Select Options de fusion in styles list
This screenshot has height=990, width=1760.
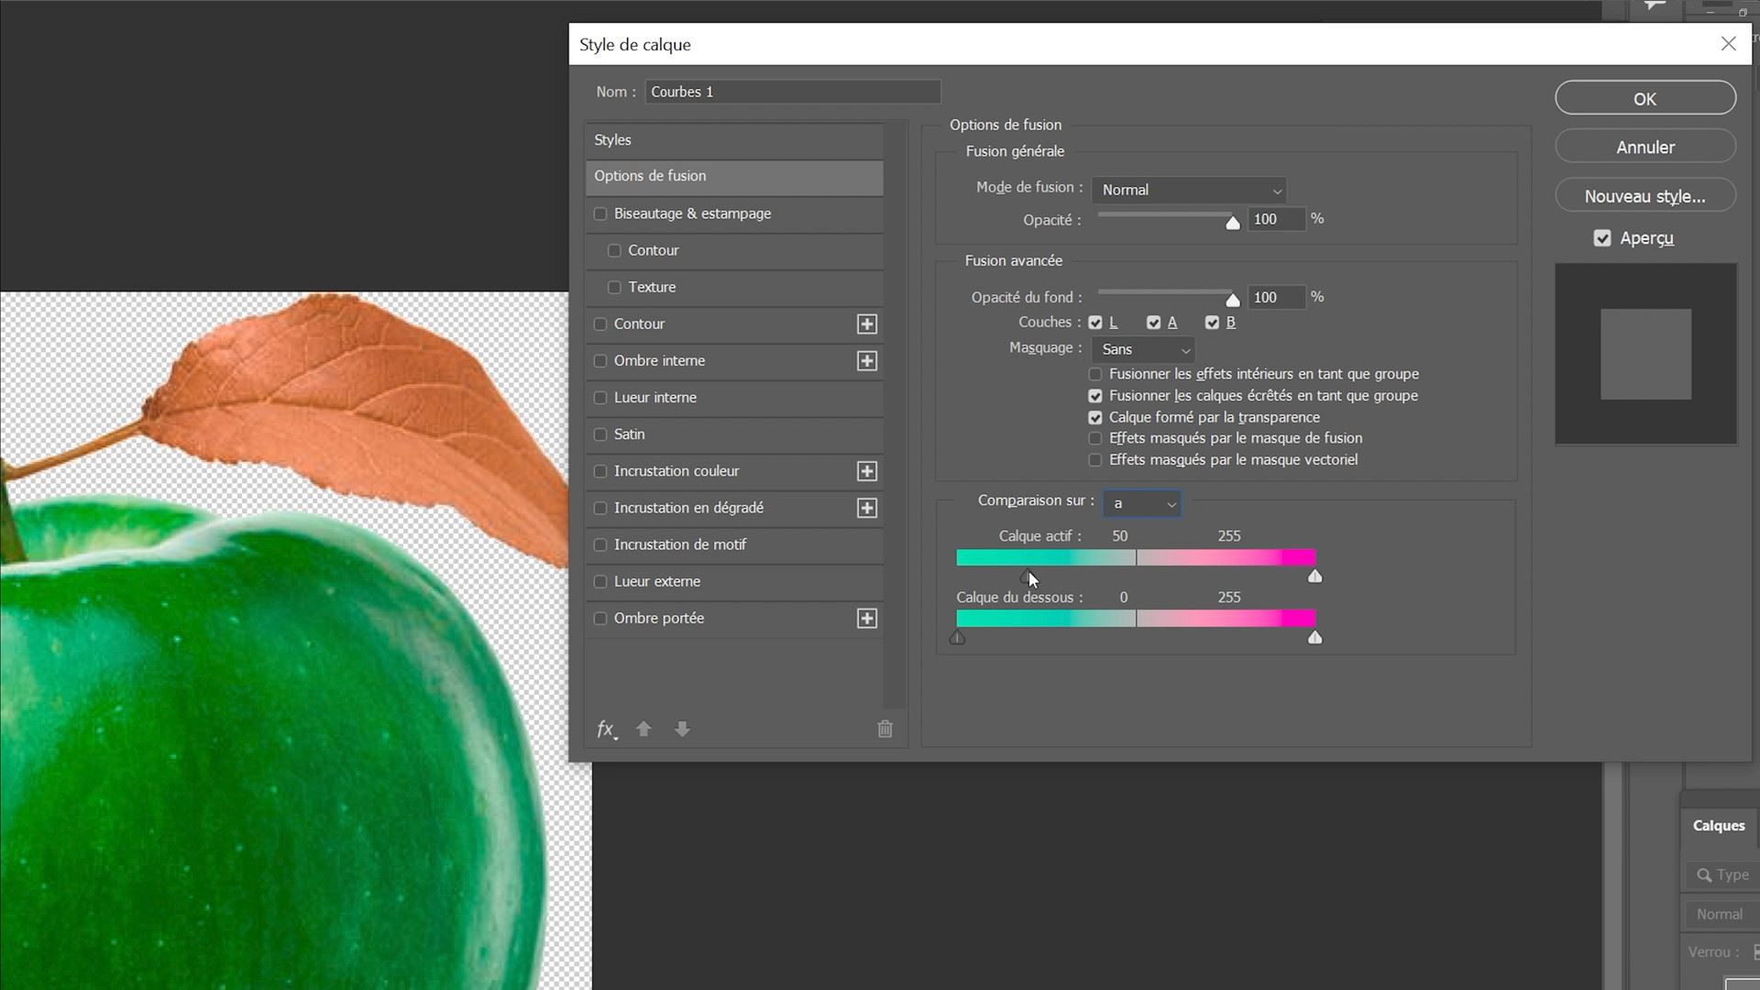[734, 176]
